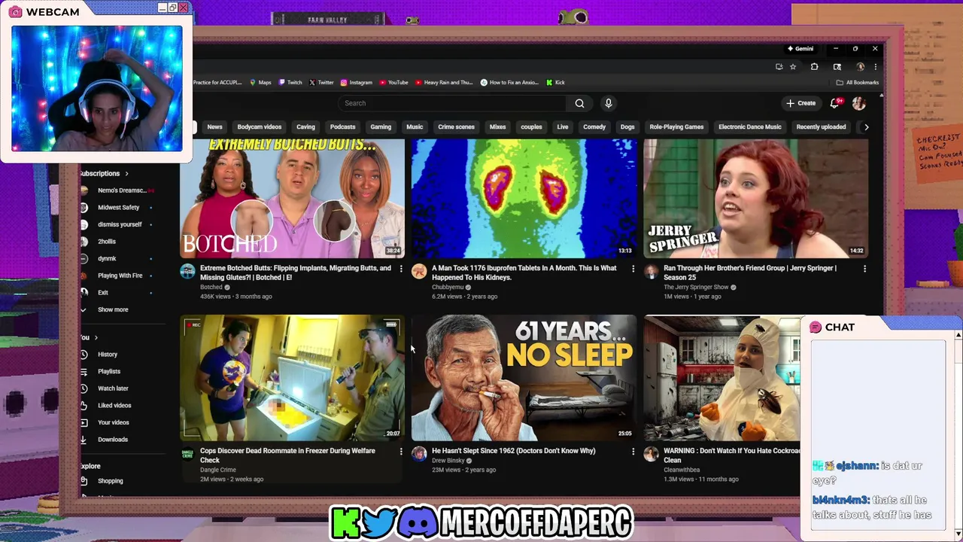
Task: Open the Heavy Rain and Thu... bookmark
Action: click(x=443, y=83)
